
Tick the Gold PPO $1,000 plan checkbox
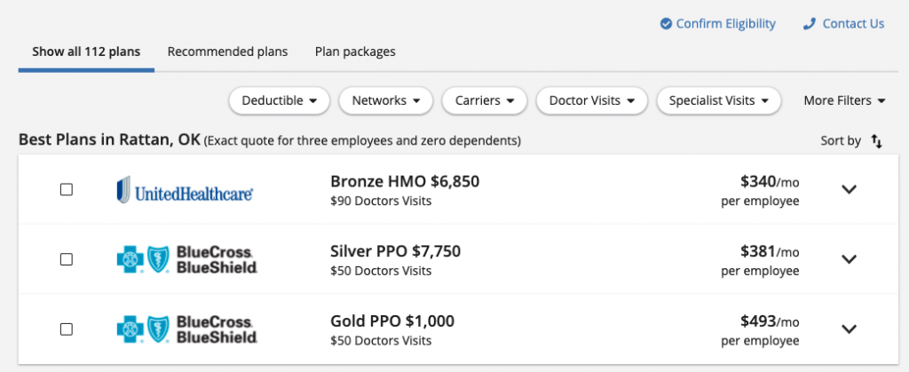click(x=67, y=329)
